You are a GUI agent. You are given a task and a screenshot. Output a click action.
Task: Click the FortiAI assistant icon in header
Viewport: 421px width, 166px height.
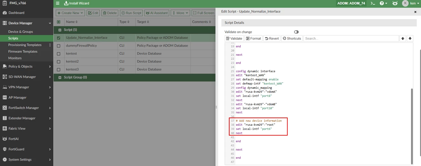click(x=395, y=3)
